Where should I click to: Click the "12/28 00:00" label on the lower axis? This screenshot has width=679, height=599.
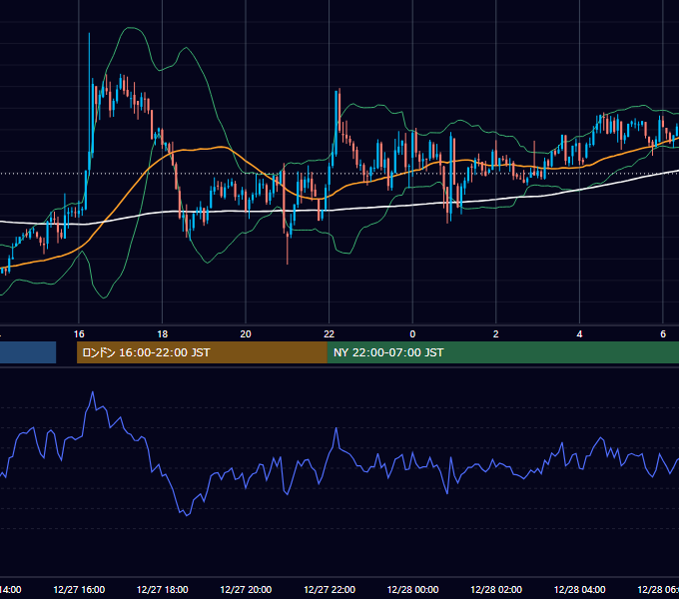(412, 589)
